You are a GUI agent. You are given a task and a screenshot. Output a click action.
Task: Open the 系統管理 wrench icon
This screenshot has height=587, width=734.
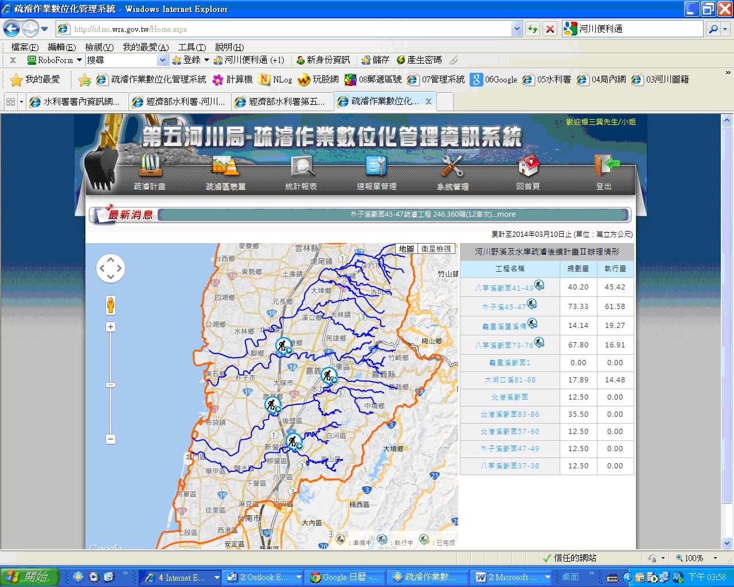pyautogui.click(x=452, y=166)
